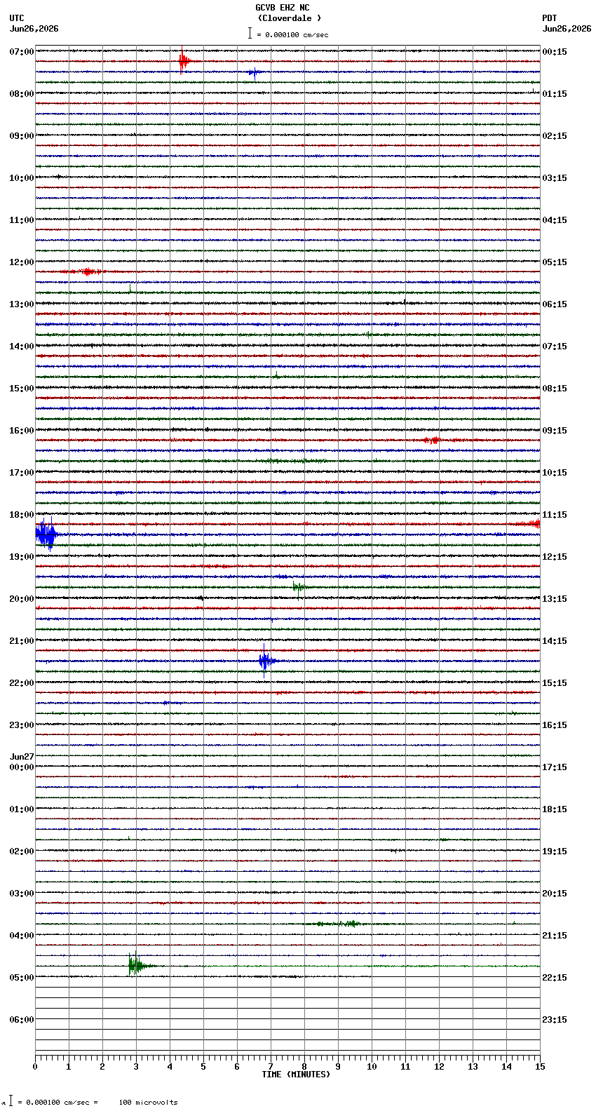Click the 'Jun26,2026' date under UTC

point(34,29)
